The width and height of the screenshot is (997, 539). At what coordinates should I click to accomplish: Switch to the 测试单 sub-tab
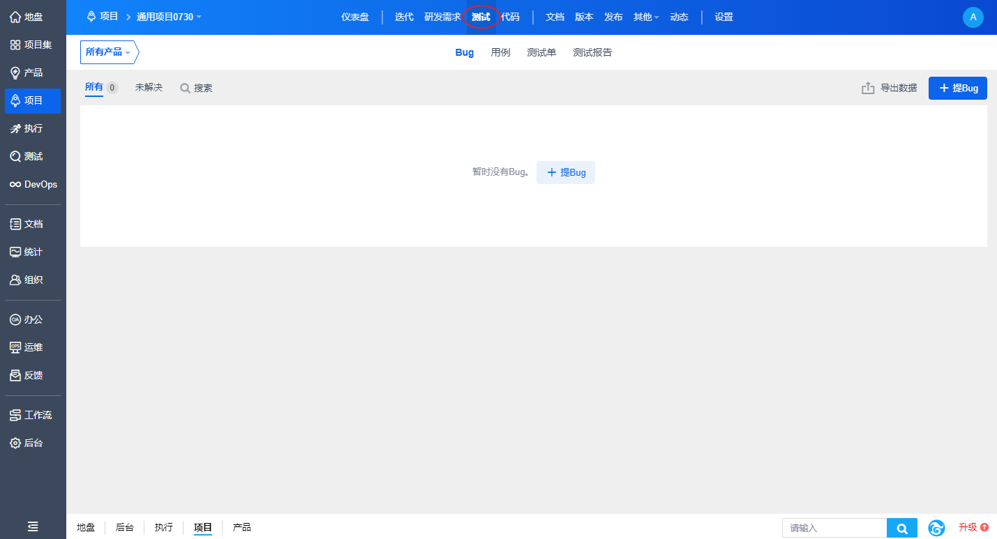(541, 52)
